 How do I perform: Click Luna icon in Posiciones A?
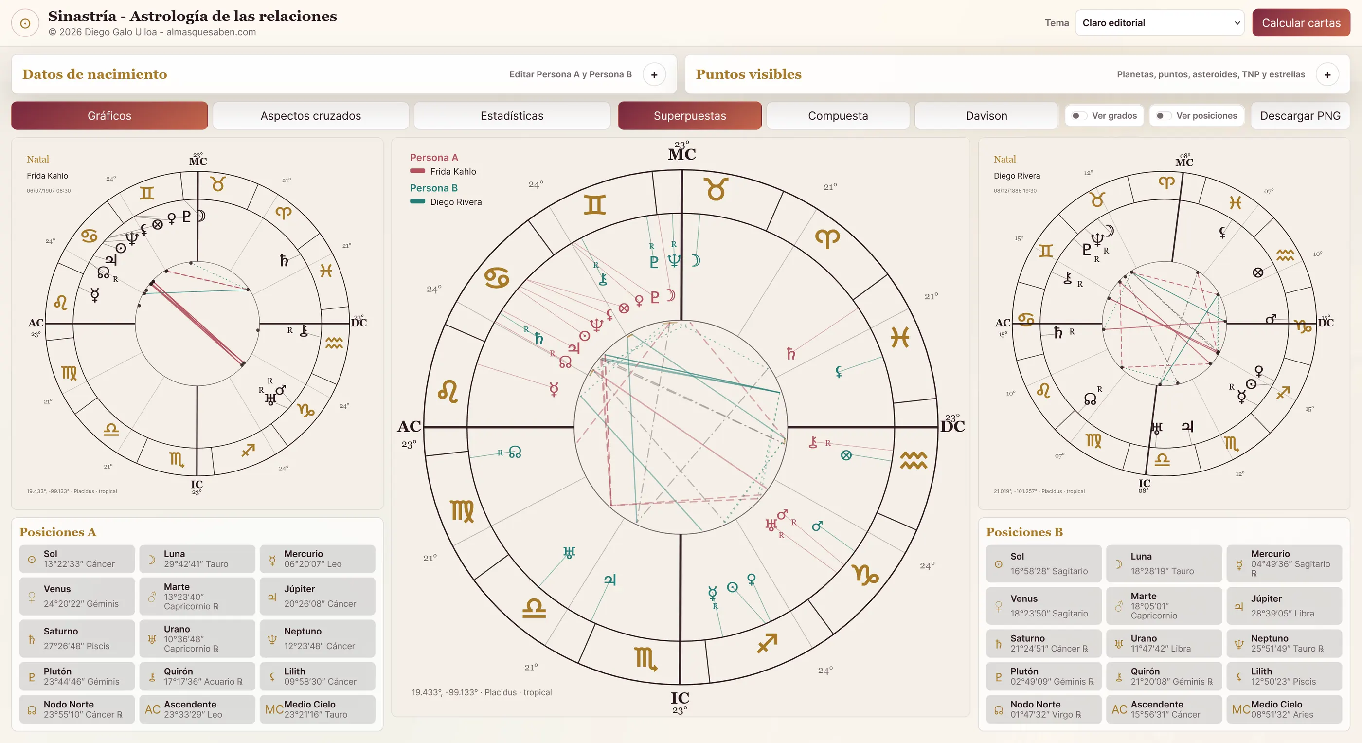[152, 560]
